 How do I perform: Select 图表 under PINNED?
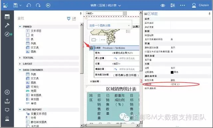[31, 52]
